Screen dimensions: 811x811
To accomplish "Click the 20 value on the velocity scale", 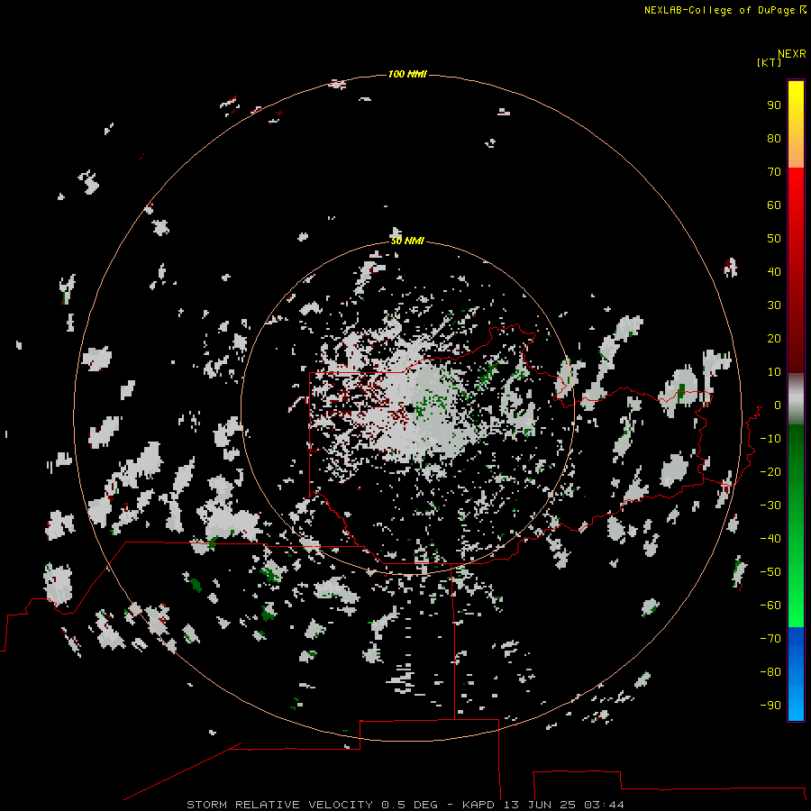I will 774,338.
